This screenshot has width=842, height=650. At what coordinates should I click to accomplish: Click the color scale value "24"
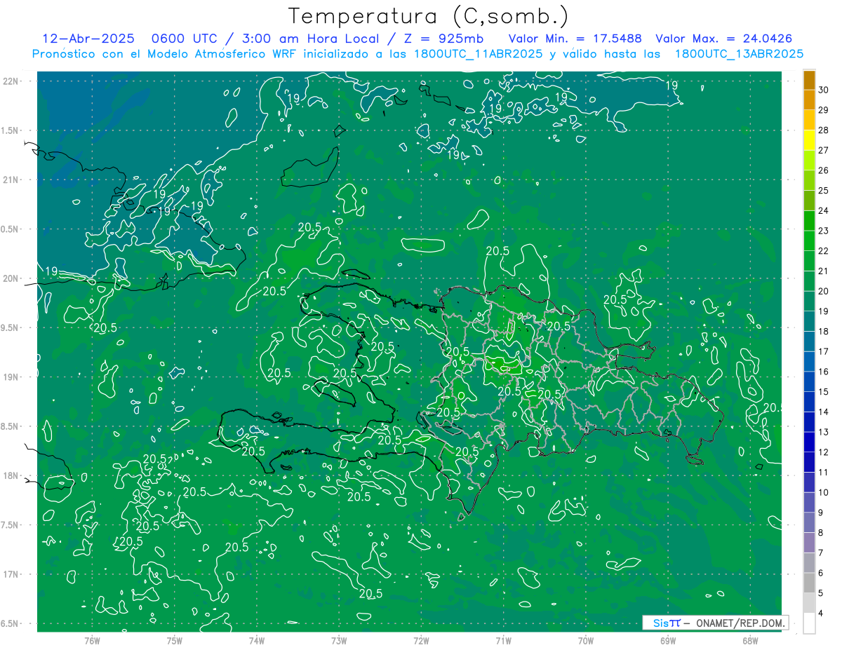824,210
